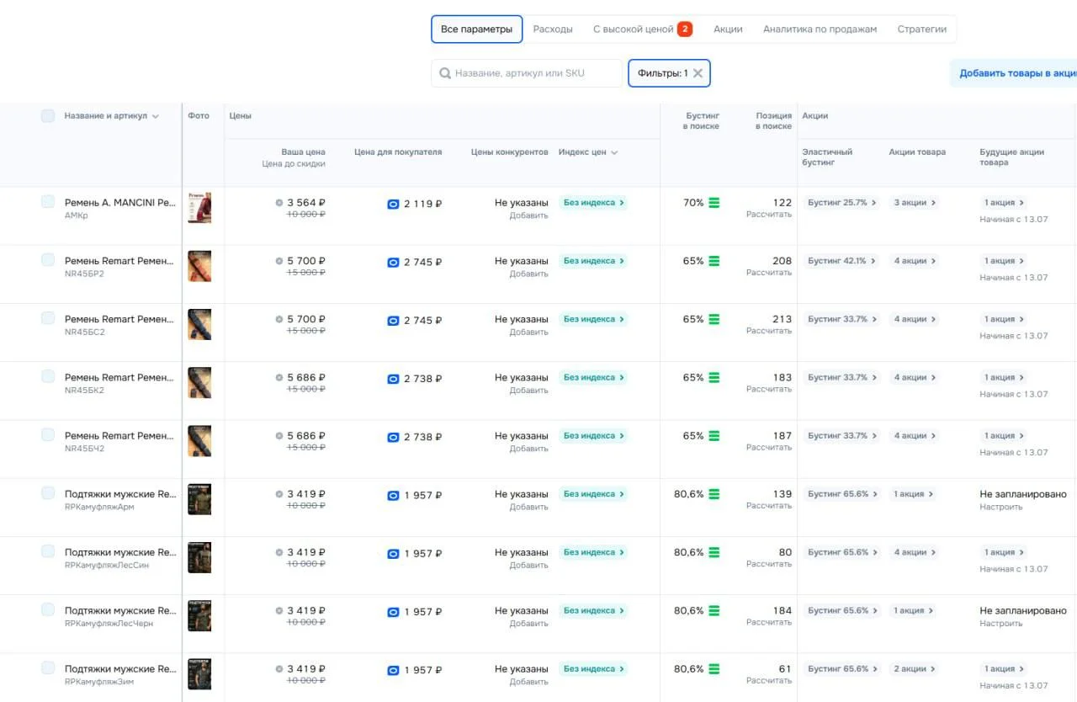This screenshot has height=702, width=1077.
Task: Open the product photo for RPКамуфляжЛесСин
Action: [x=199, y=557]
